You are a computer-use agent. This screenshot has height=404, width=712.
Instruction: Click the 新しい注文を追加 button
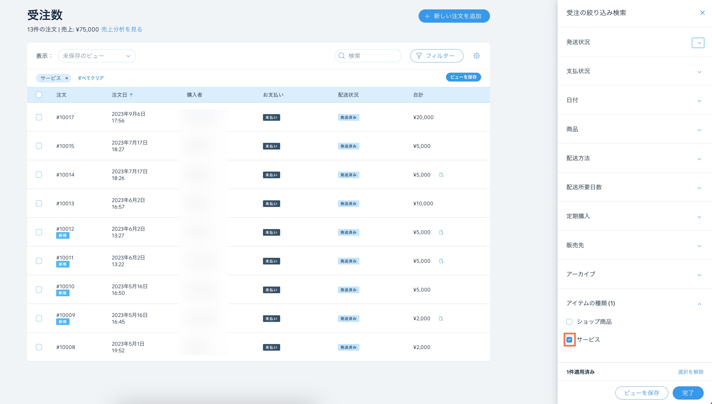(454, 16)
